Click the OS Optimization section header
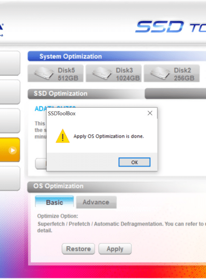Screen dimensions: 206x279 (x=117, y=186)
